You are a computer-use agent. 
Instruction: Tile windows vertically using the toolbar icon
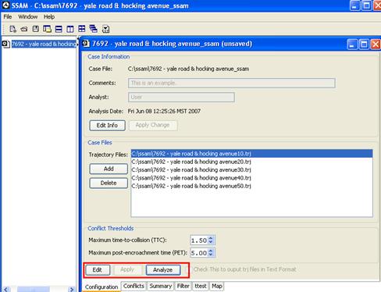[70, 29]
